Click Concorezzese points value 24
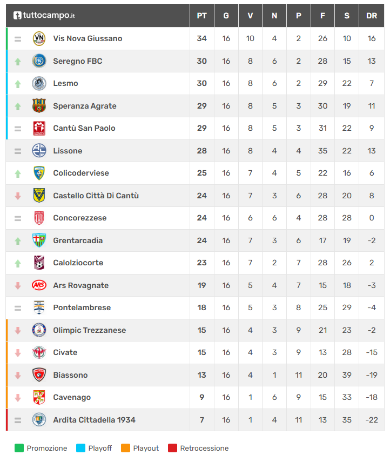 point(201,218)
